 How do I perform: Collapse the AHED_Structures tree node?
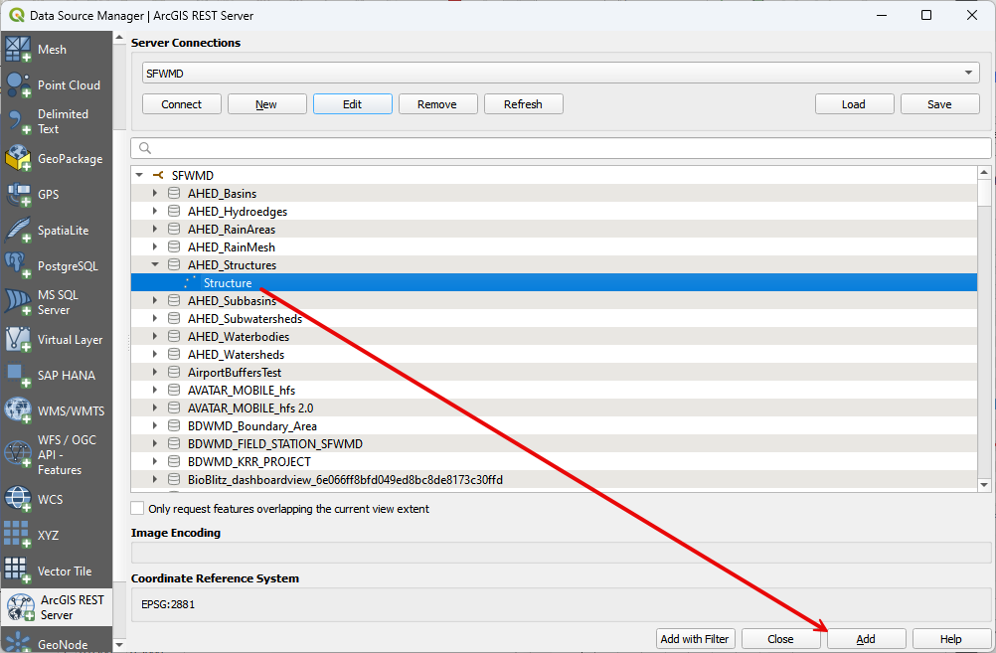[155, 265]
